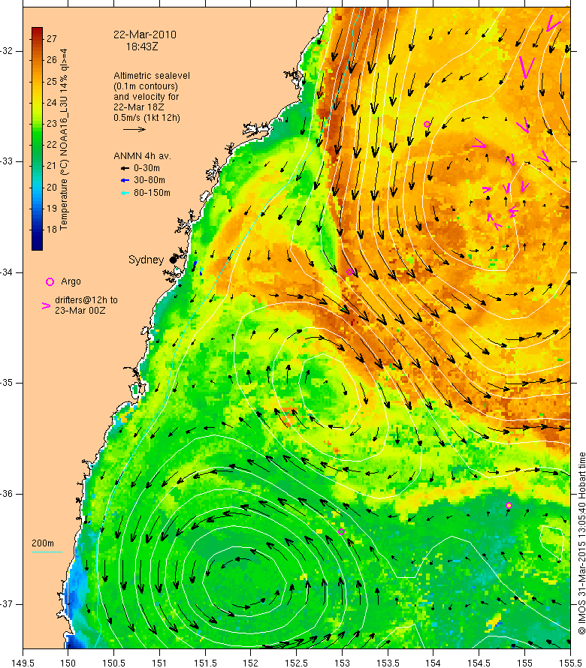Click the large magenta drifter arrow near top-right corner
The height and width of the screenshot is (668, 586).
[x=552, y=23]
